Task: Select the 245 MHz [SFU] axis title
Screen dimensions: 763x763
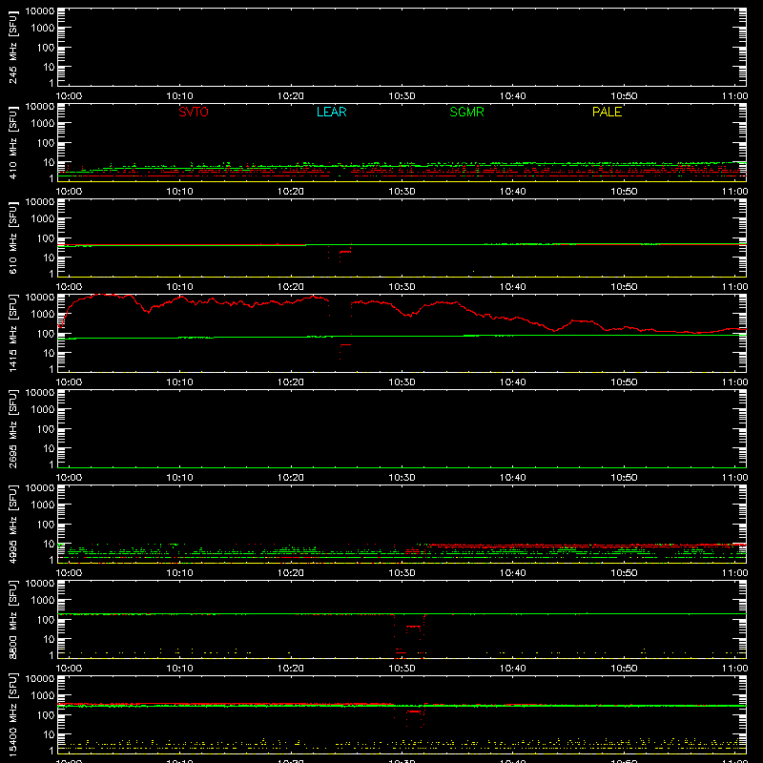Action: [x=12, y=48]
